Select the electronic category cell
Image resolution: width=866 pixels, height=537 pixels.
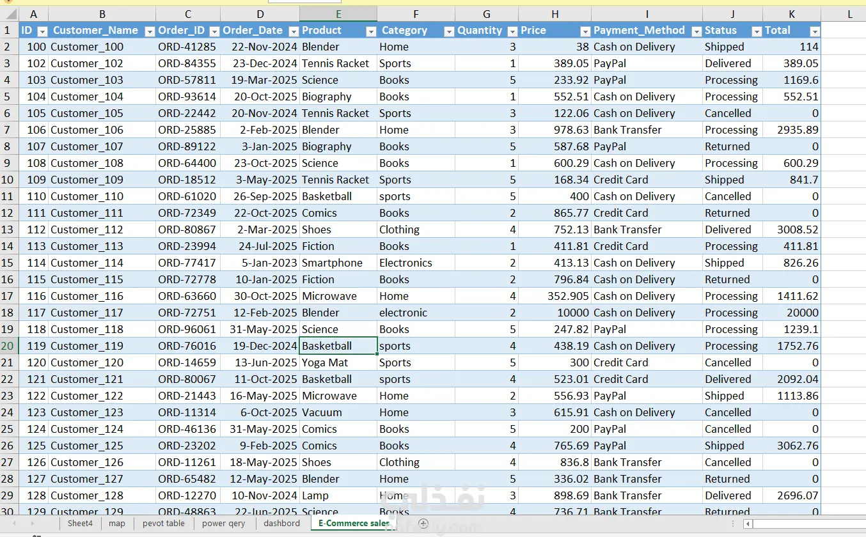[416, 313]
